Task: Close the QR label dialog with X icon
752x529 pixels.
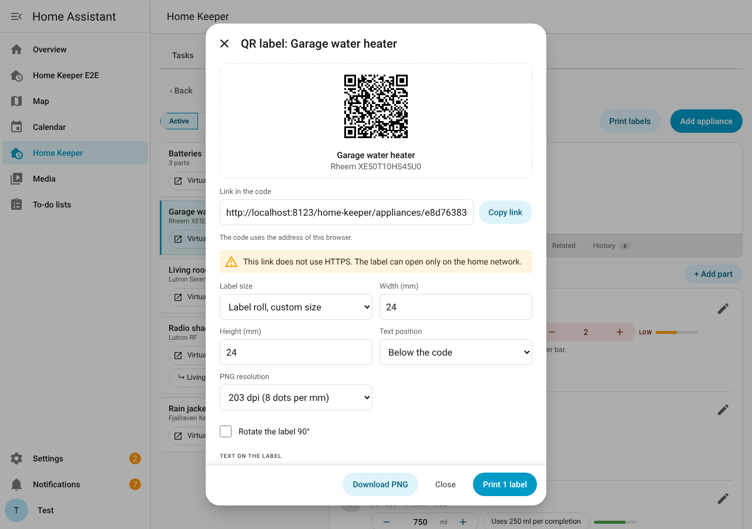Action: point(224,43)
